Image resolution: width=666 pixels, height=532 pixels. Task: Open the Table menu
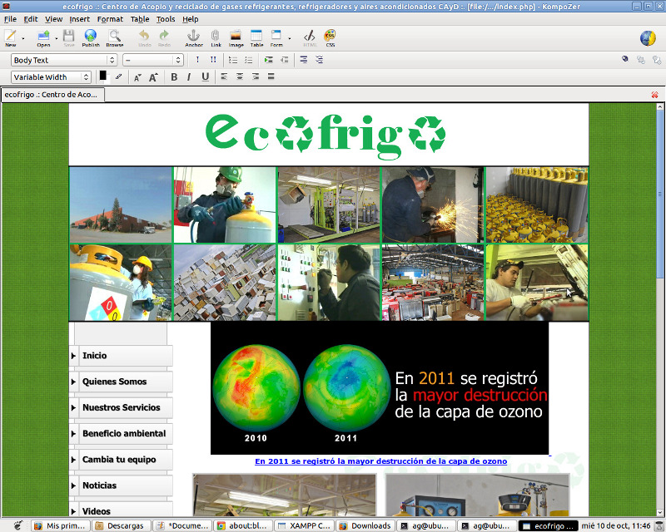(x=140, y=19)
